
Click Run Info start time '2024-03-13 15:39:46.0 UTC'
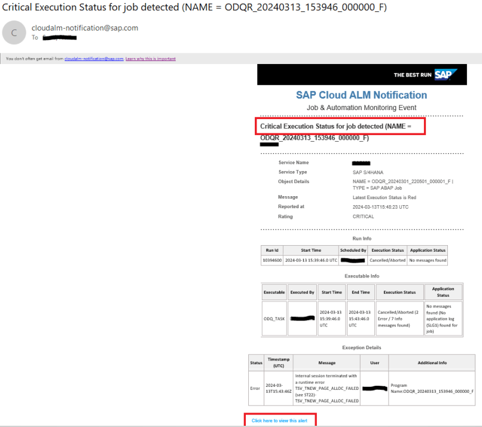point(311,260)
